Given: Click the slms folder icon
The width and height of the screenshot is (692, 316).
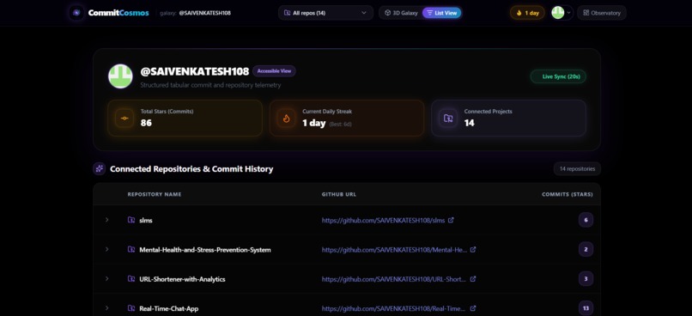Looking at the screenshot, I should coord(131,220).
